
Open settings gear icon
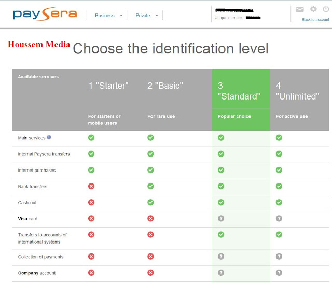[x=313, y=9]
